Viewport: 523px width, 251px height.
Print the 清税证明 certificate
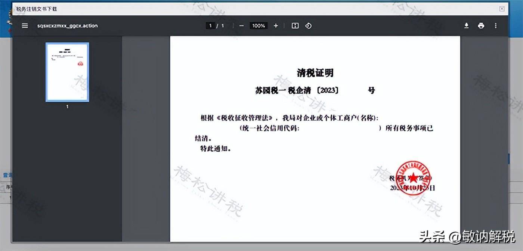pos(481,25)
